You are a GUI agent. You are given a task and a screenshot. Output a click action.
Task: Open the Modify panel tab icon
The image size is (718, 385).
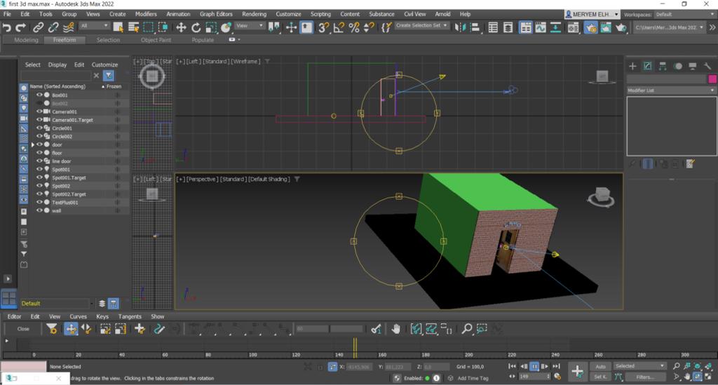[x=648, y=66]
